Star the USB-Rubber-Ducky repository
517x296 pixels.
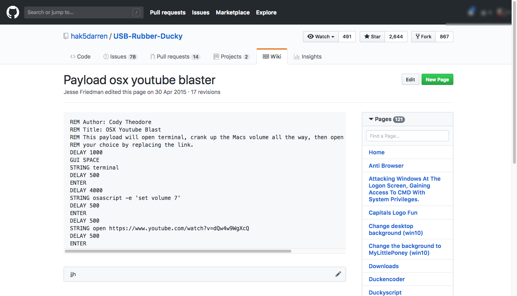point(372,37)
